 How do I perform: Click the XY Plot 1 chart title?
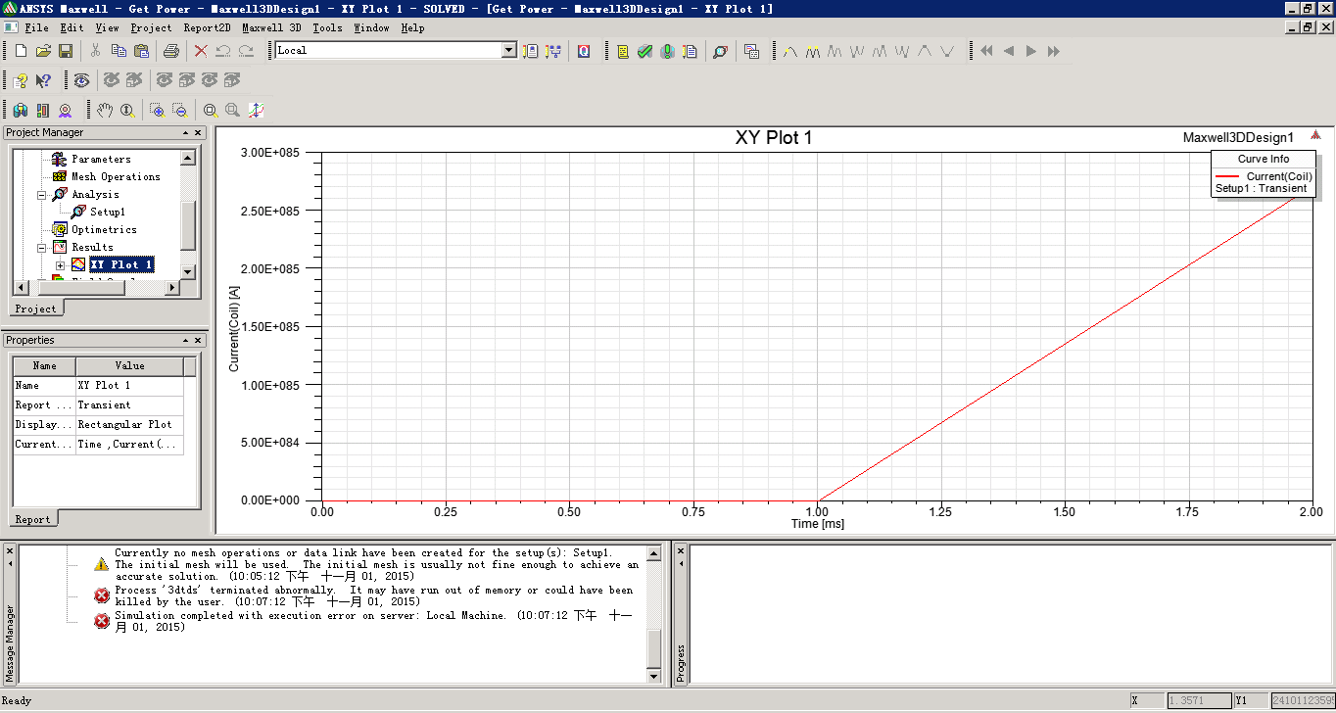pos(774,138)
